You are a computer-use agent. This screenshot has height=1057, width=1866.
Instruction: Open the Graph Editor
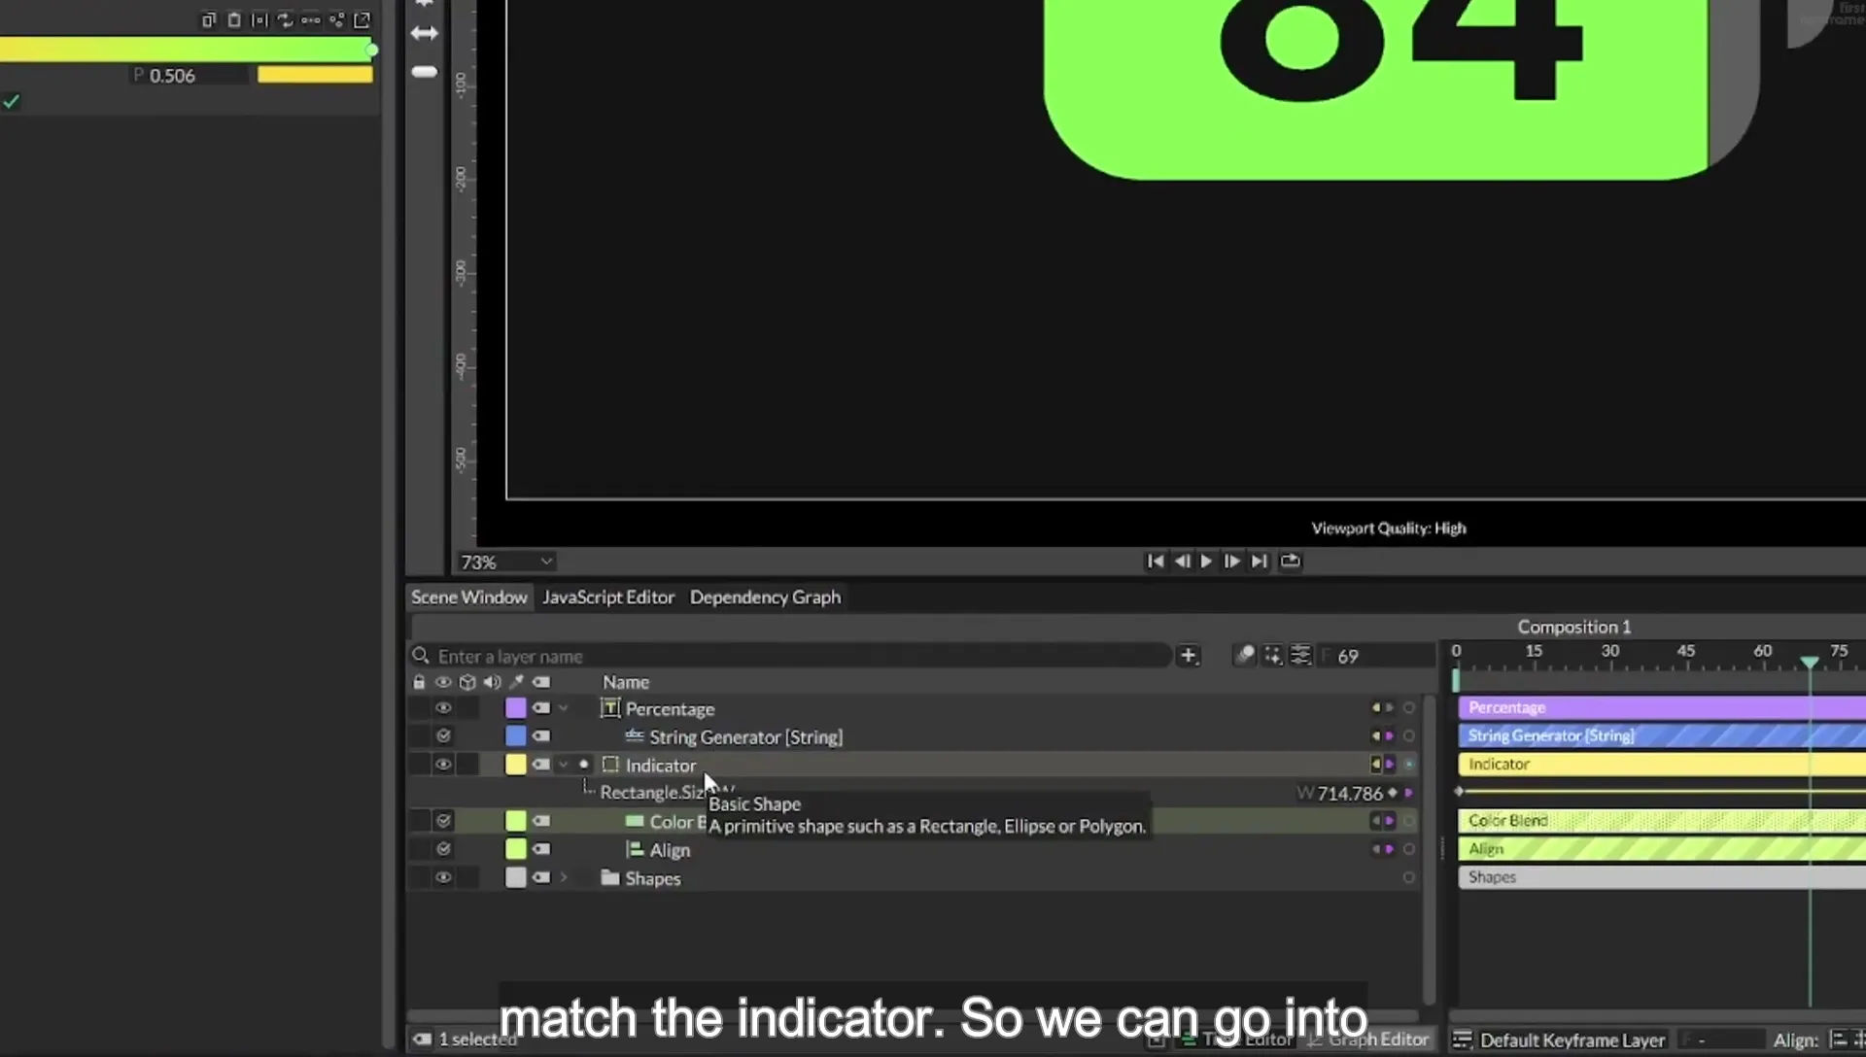1370,1040
